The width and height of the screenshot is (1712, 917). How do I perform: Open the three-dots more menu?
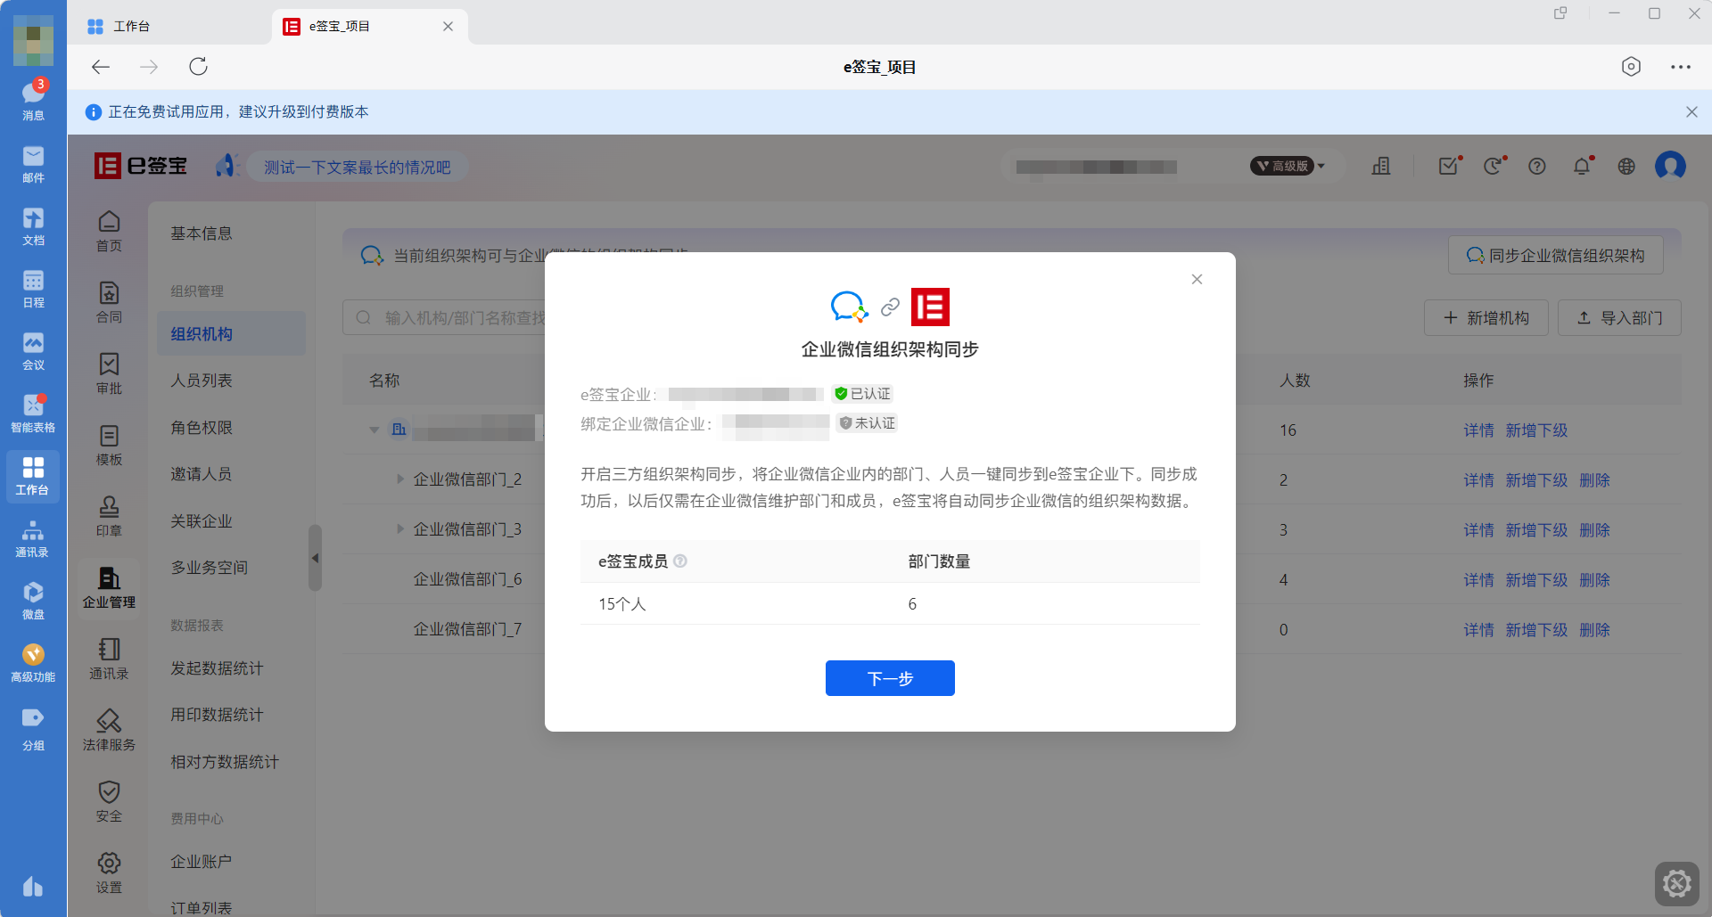(1681, 67)
